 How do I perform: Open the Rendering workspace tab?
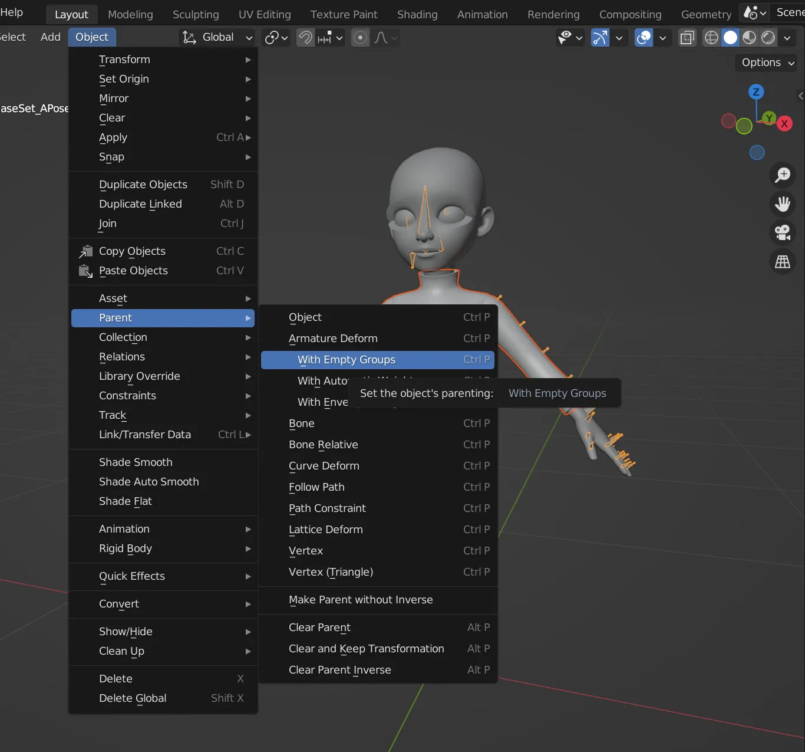553,14
